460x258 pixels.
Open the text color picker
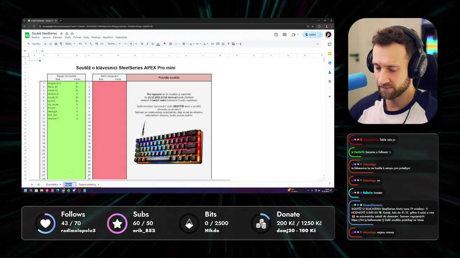tap(158, 44)
